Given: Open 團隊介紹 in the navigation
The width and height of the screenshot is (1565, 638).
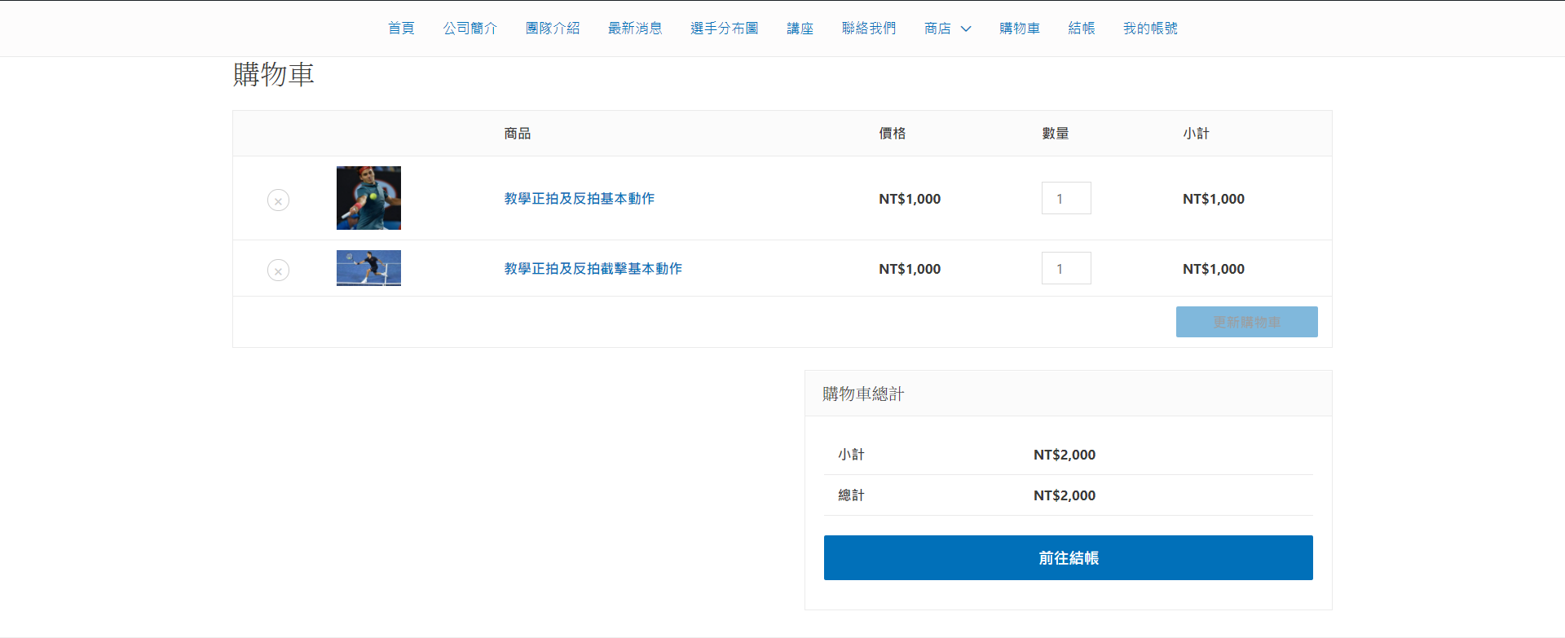Looking at the screenshot, I should pos(553,29).
